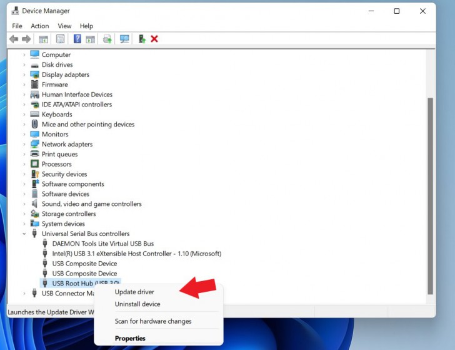Select the USB Root Hub (USB 3.0) row
This screenshot has width=455, height=350.
(81, 282)
